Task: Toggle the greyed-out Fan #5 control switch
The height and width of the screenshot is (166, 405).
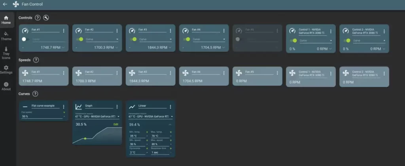Action: (x=238, y=39)
